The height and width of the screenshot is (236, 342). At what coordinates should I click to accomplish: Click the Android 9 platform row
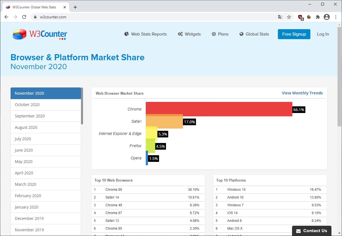pyautogui.click(x=270, y=221)
